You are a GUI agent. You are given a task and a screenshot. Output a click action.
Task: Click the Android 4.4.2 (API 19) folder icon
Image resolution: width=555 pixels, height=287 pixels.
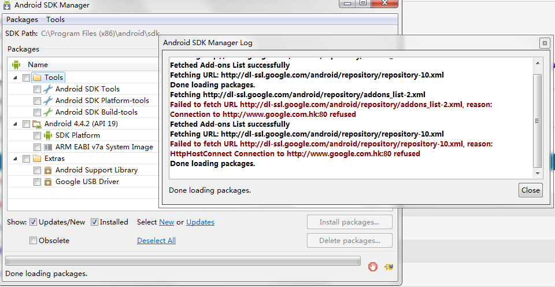[x=37, y=124]
